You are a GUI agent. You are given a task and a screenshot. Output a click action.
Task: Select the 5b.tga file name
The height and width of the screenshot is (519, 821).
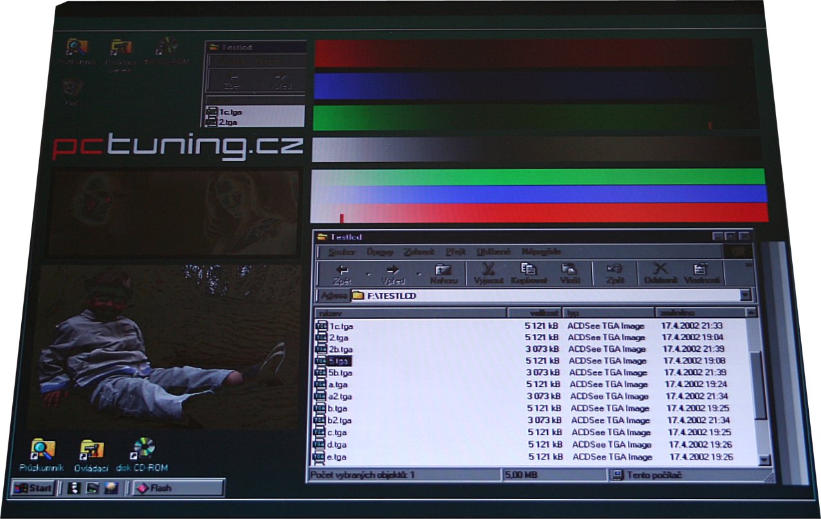coord(340,373)
